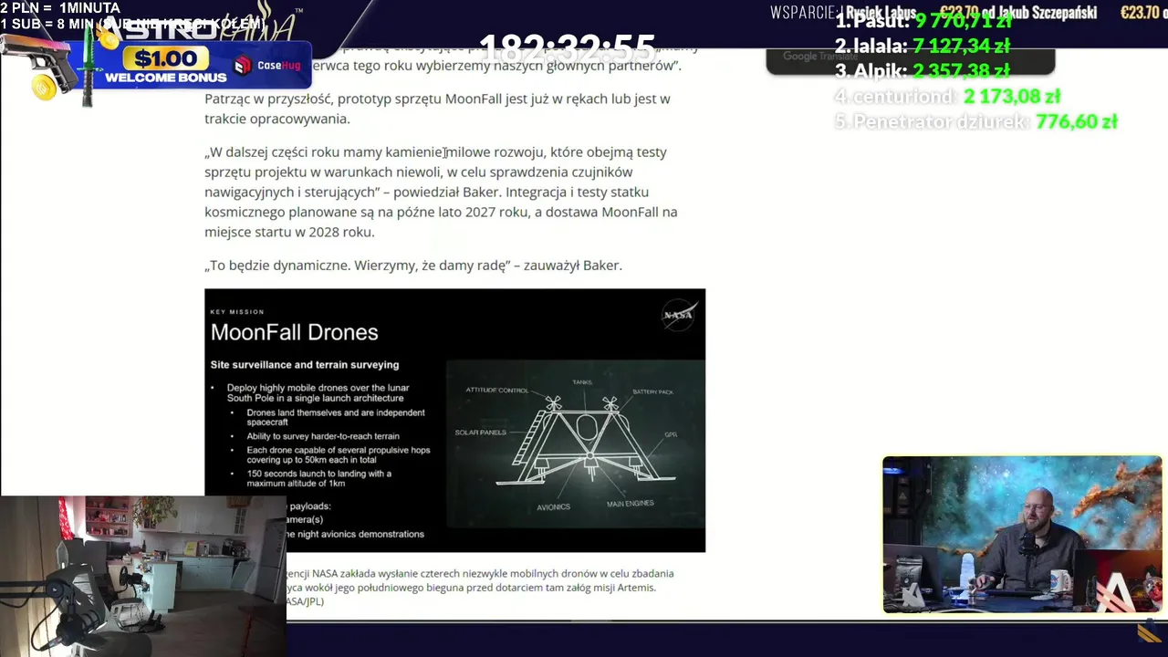
Task: Click the CaseHug logo in banner
Action: pos(267,66)
